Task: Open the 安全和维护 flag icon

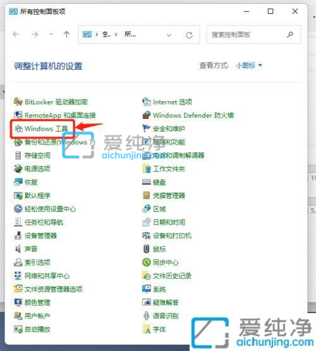Action: (147, 129)
